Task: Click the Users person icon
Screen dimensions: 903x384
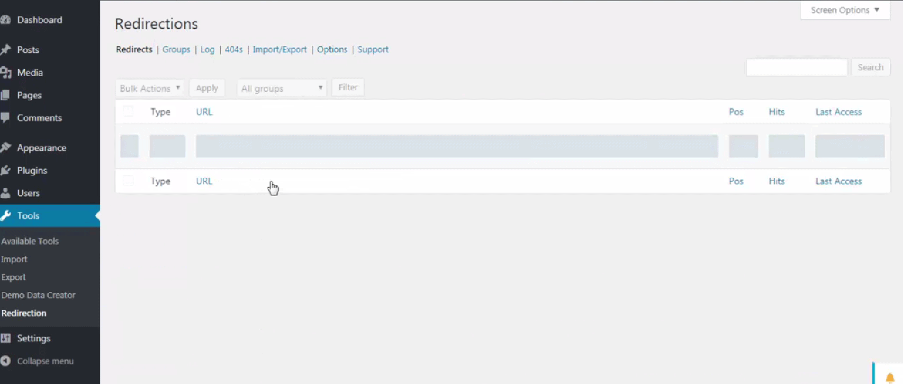Action: click(x=5, y=193)
